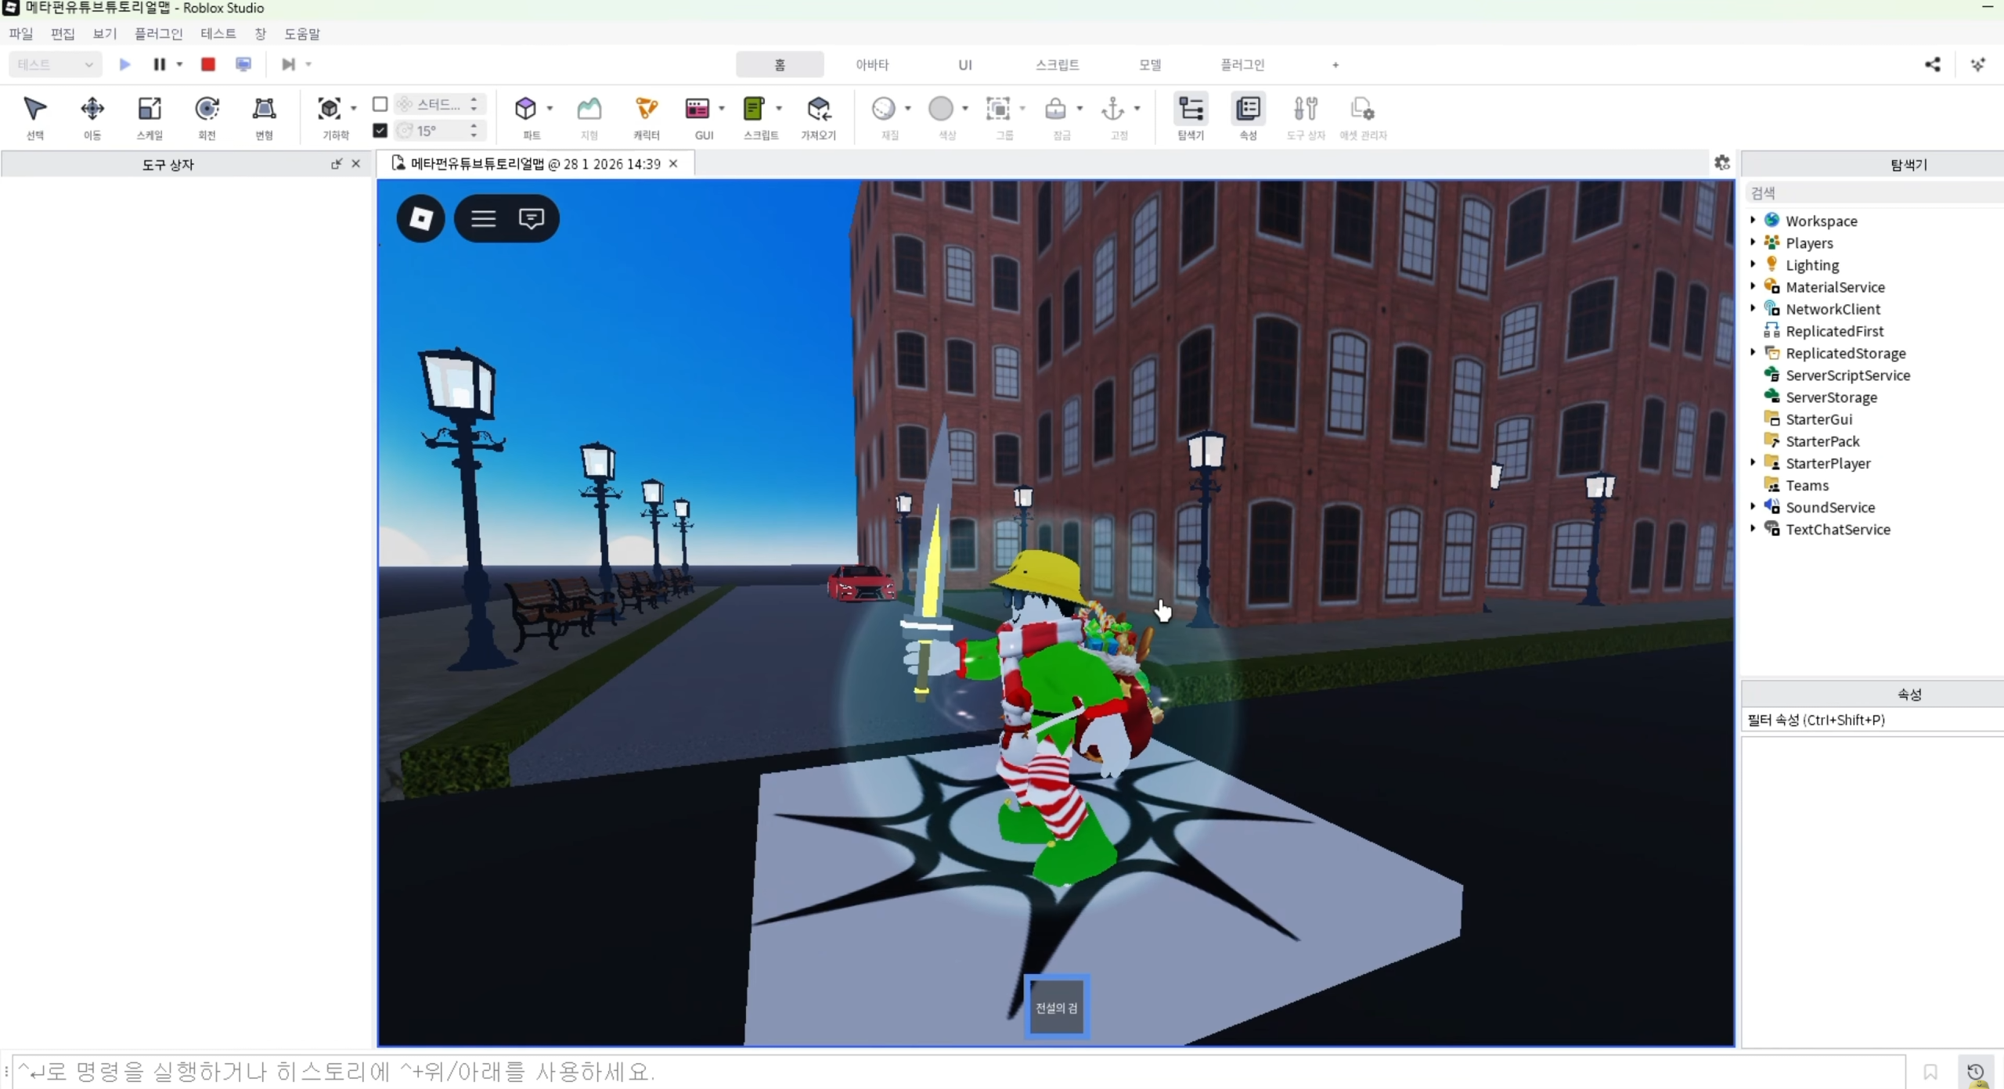The width and height of the screenshot is (2004, 1089).
Task: Toggle the Properties (속성) panel icon
Action: [x=1248, y=110]
